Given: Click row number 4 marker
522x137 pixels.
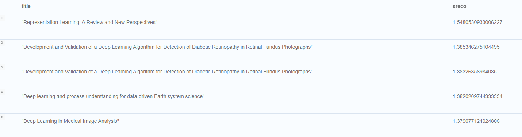Looking at the screenshot, I should [x=2, y=92].
